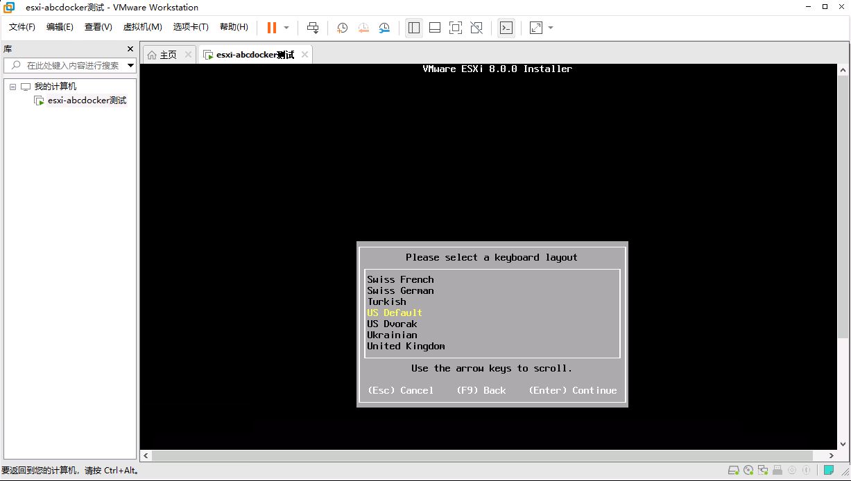
Task: Click the horizontal scrollbar thumb
Action: point(482,456)
